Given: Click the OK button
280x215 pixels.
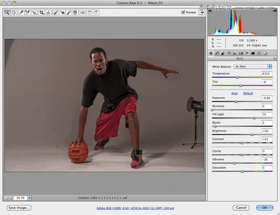Looking at the screenshot, I should tap(265, 208).
